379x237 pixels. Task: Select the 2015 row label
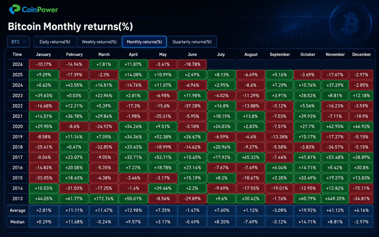pos(17,178)
